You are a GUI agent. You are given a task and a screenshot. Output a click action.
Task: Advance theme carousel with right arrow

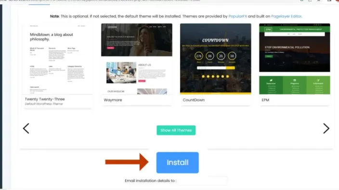[x=326, y=129]
